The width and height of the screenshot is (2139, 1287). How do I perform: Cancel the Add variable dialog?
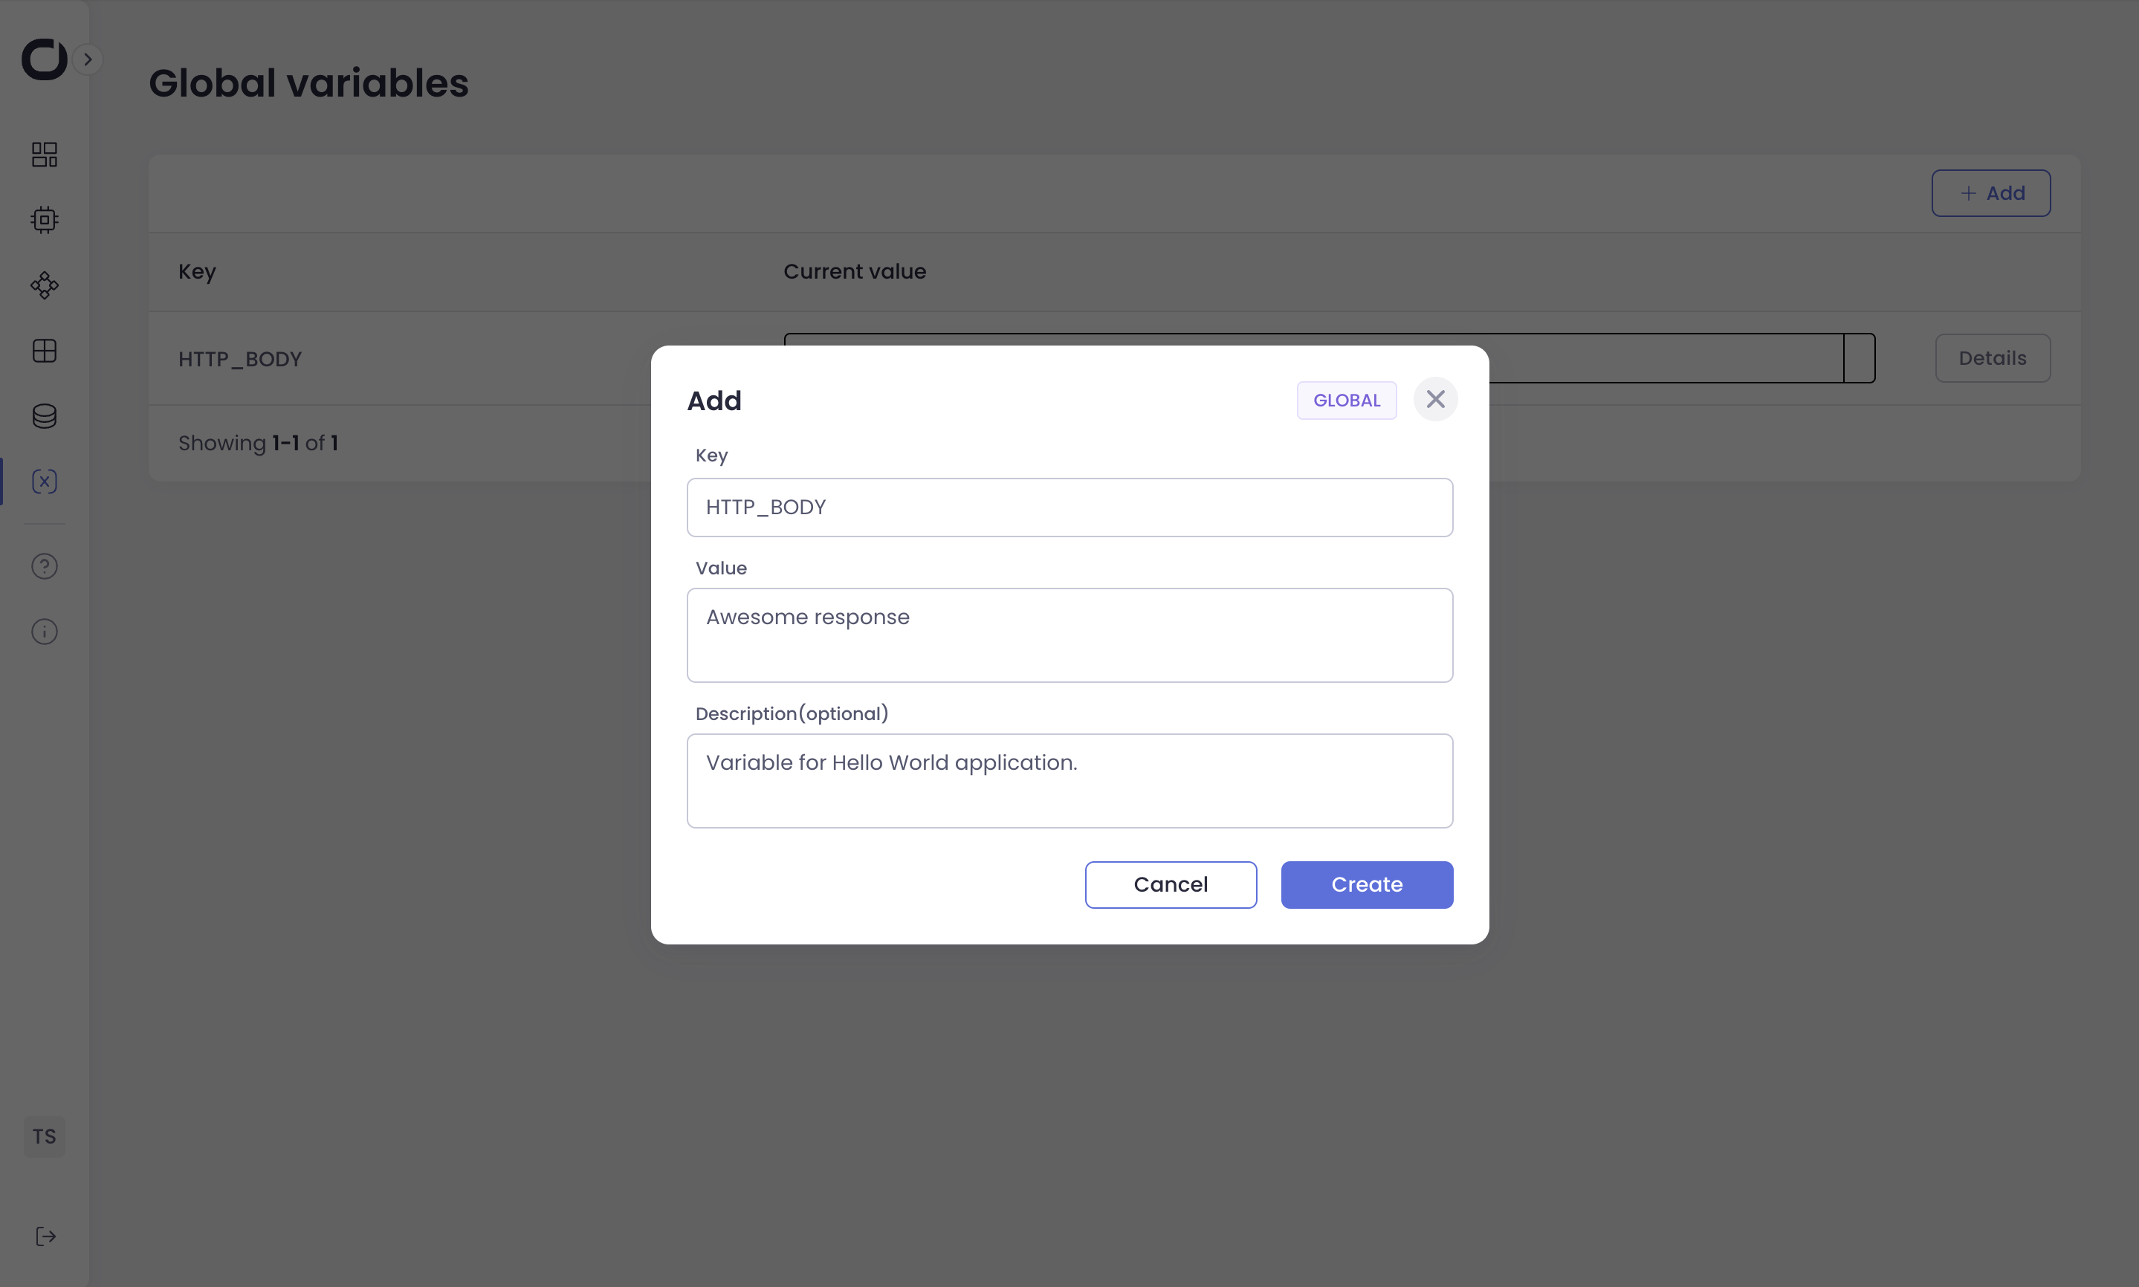[1170, 884]
